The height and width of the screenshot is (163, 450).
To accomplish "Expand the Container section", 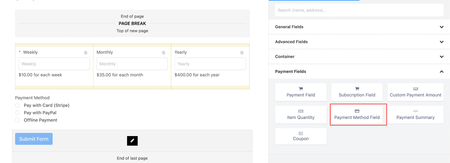I will 359,57.
